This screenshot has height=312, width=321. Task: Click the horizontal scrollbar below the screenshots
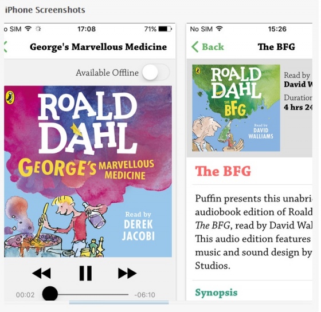click(x=119, y=302)
